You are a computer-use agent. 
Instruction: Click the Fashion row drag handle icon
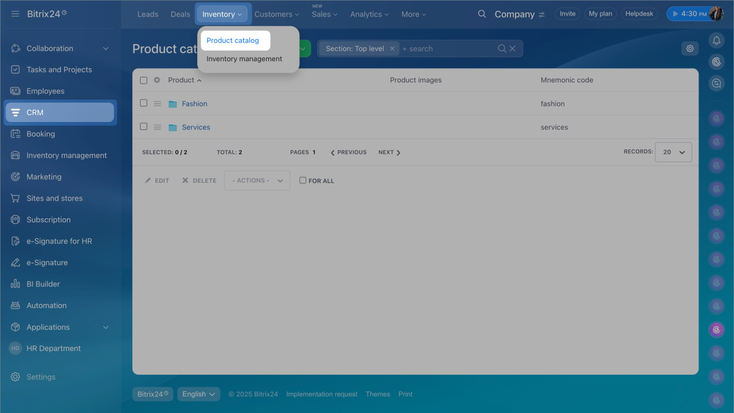click(x=157, y=104)
